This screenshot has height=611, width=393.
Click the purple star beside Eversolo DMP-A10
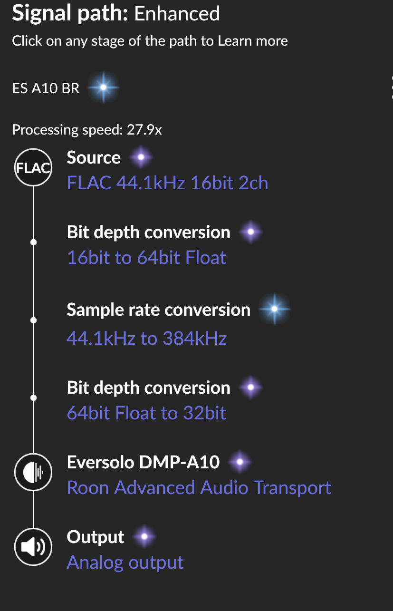(240, 462)
